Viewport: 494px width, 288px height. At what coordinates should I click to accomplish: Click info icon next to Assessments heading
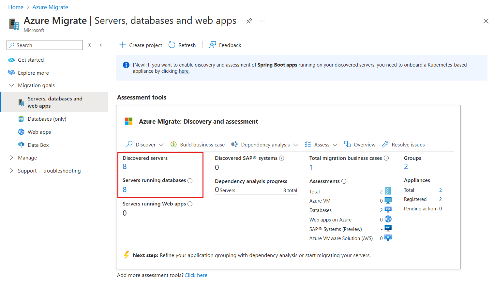pos(344,181)
